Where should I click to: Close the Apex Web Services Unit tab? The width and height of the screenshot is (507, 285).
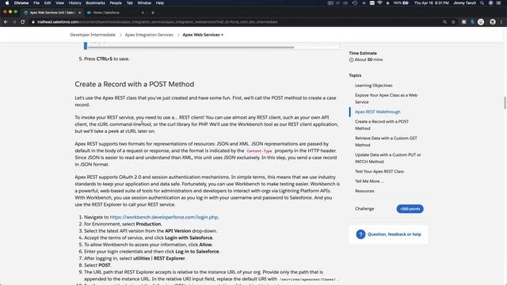pyautogui.click(x=79, y=13)
